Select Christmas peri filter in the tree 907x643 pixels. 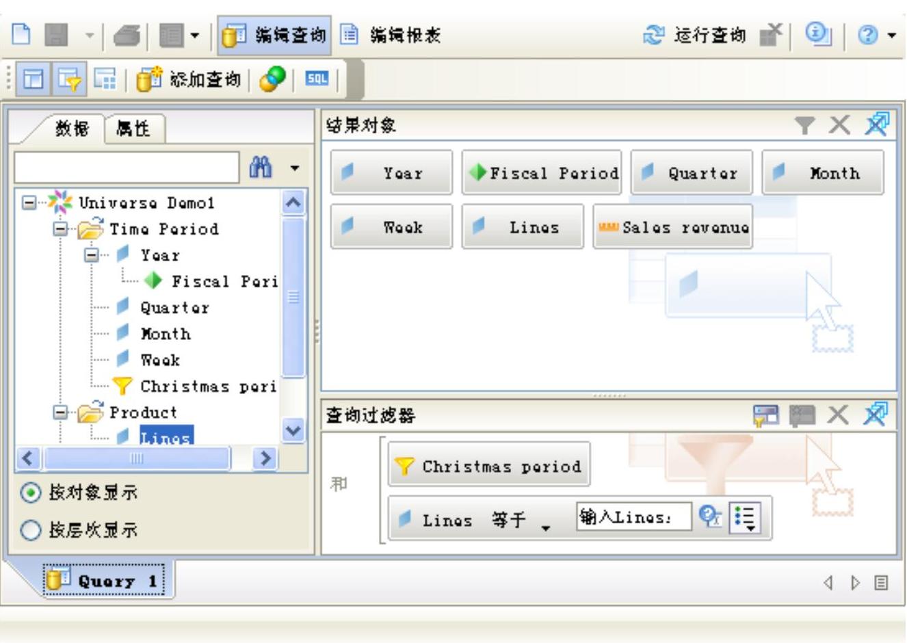coord(195,386)
